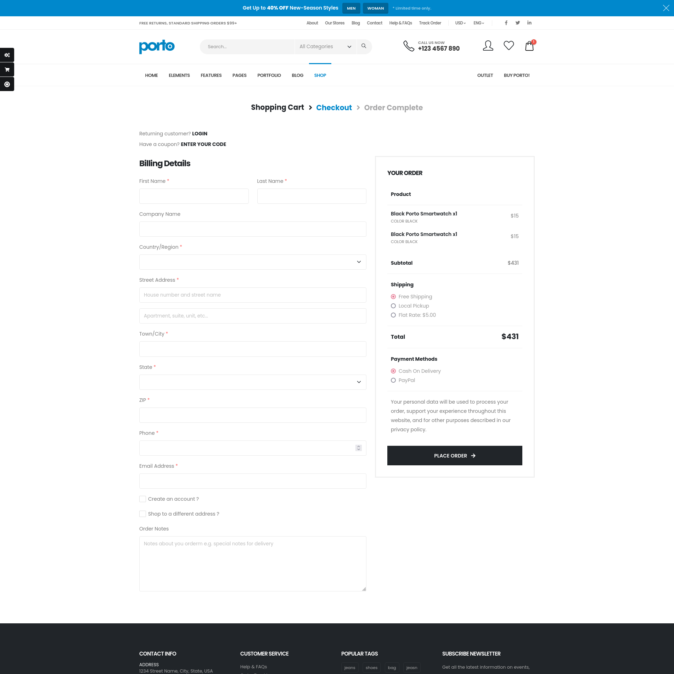Click the jeans popular tag
The image size is (674, 674).
click(350, 667)
